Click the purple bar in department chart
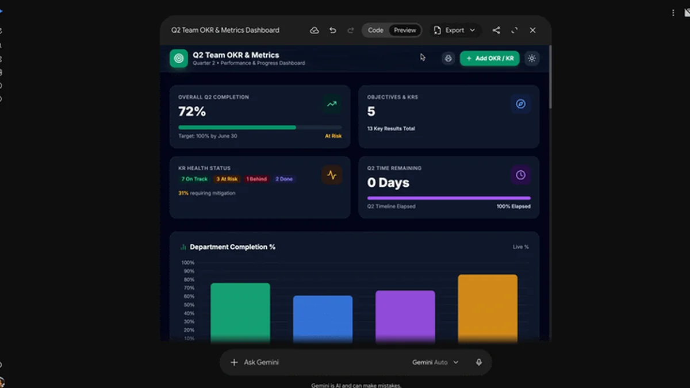This screenshot has height=388, width=690. click(405, 316)
